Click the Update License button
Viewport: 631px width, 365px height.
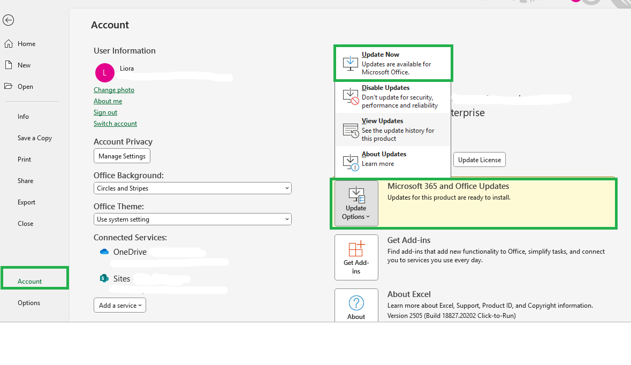click(x=480, y=160)
